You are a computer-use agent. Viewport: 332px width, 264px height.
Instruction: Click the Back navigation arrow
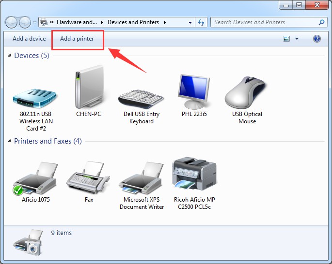11,22
